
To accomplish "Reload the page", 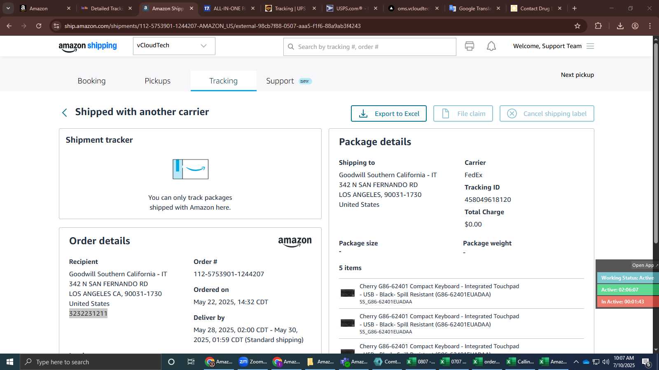I will 39,26.
